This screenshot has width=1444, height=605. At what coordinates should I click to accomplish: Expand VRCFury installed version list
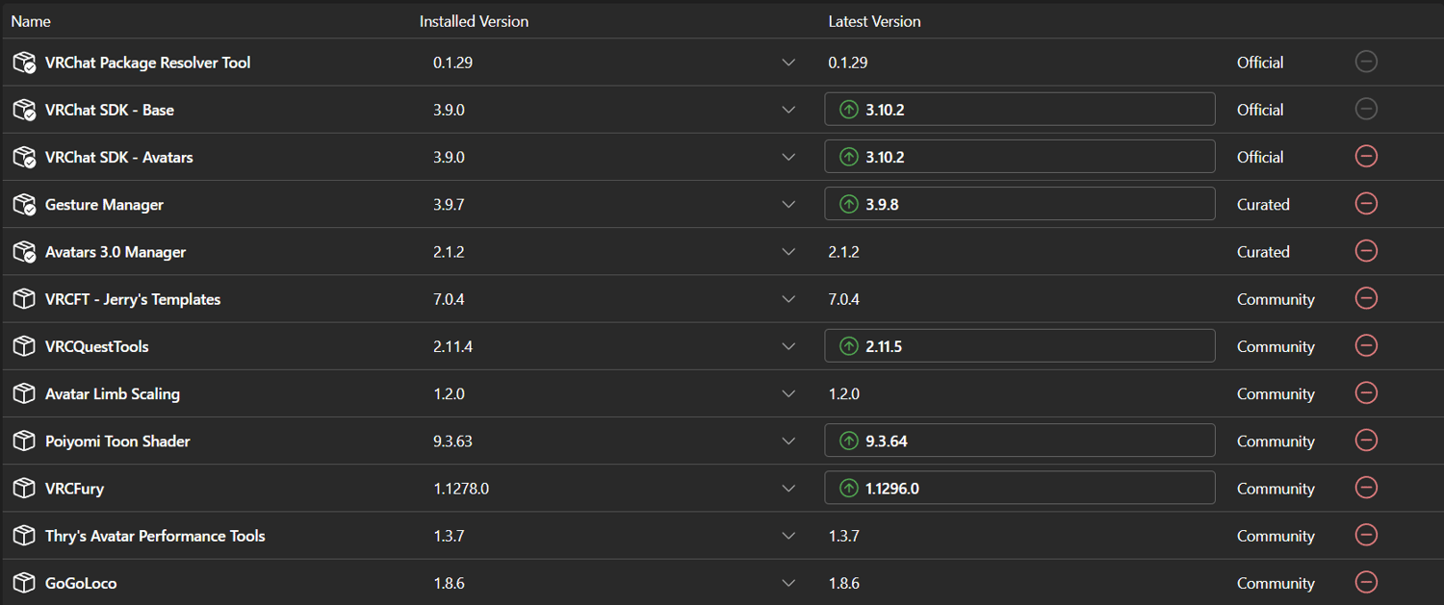click(788, 488)
